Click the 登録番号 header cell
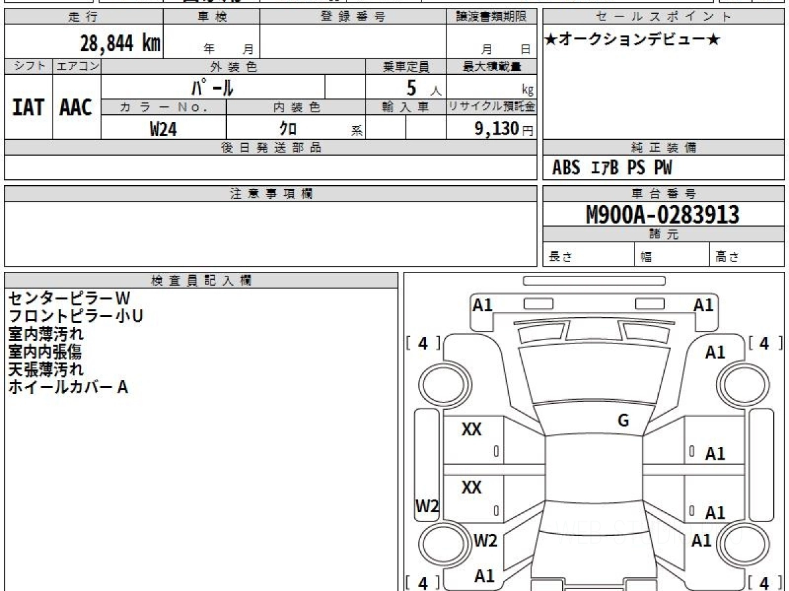 [x=353, y=17]
